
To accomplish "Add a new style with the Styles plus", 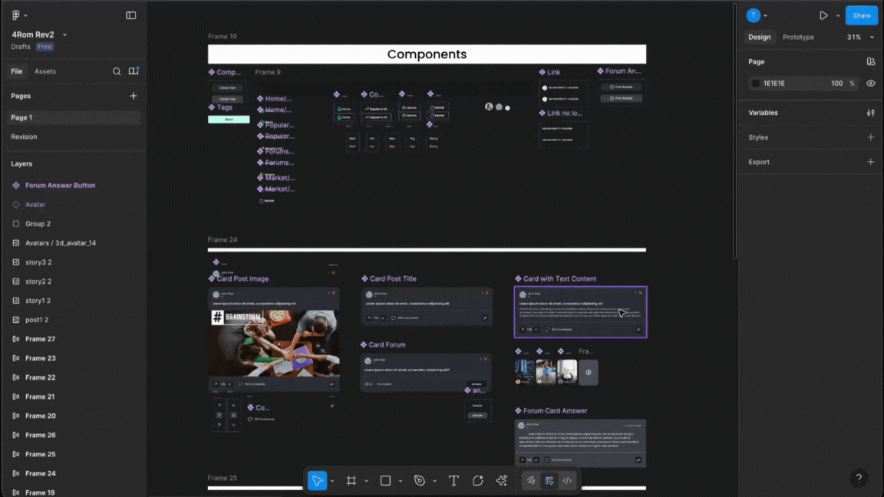I will pos(870,137).
